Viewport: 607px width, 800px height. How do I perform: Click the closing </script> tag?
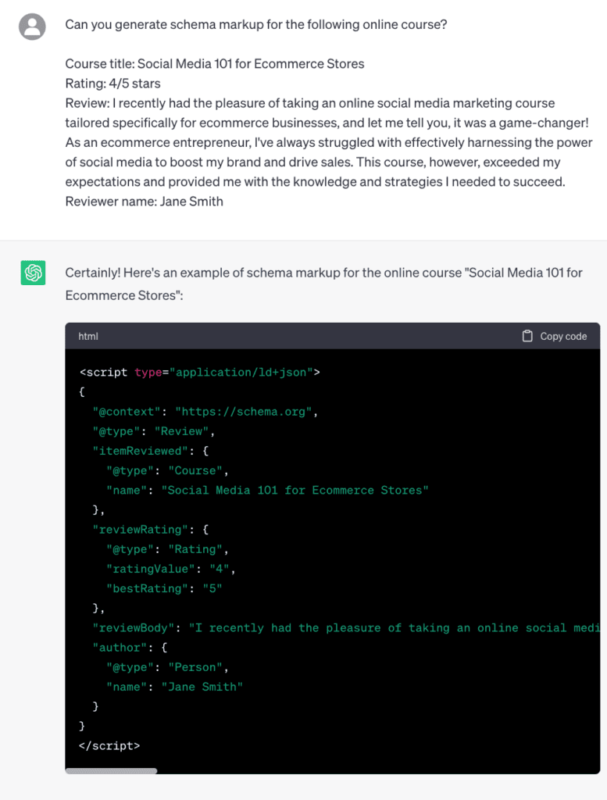(x=109, y=745)
